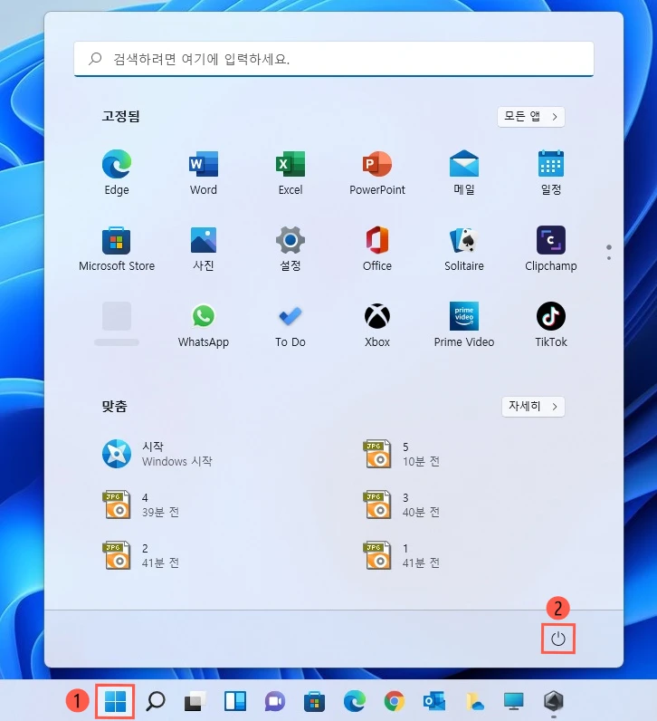Click the search box in Start menu
This screenshot has width=657, height=721.
point(334,59)
